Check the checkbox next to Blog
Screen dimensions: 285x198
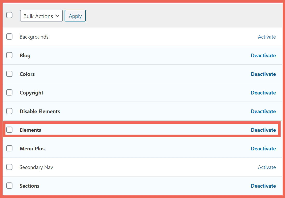pos(9,55)
